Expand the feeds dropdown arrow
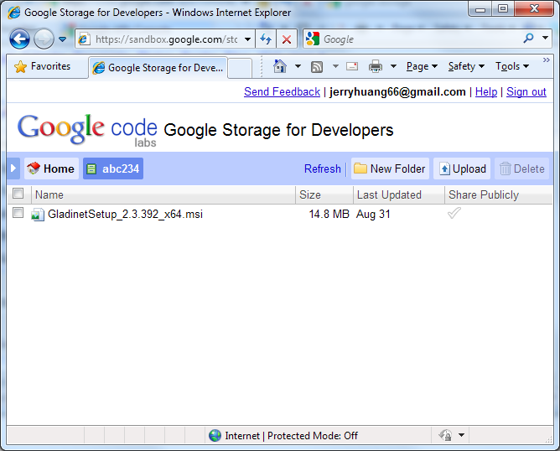 point(335,66)
